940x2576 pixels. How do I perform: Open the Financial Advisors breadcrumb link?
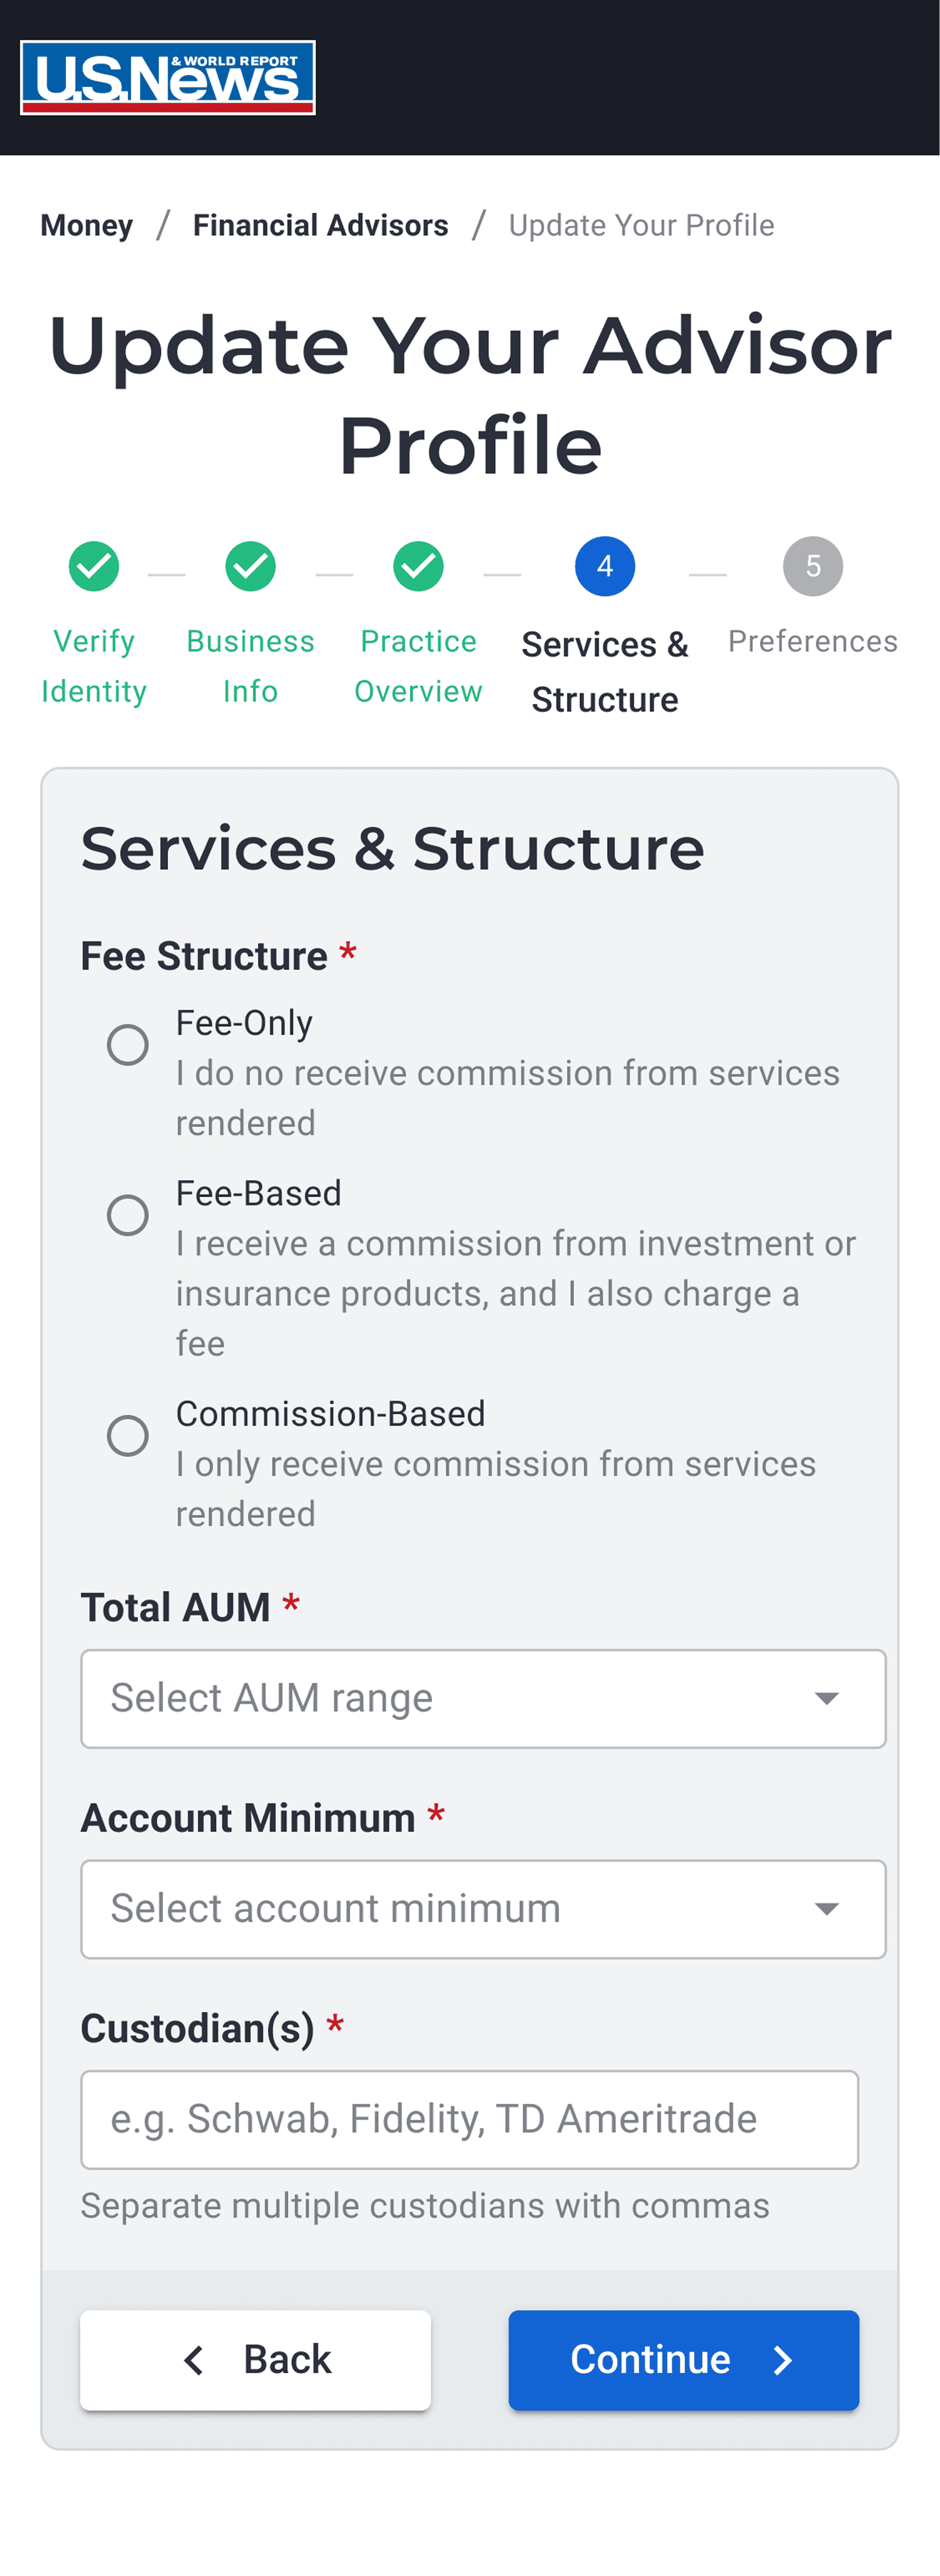(320, 226)
